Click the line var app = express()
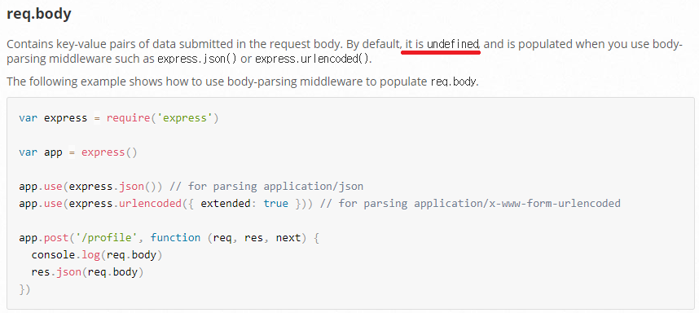The height and width of the screenshot is (313, 699). tap(78, 152)
